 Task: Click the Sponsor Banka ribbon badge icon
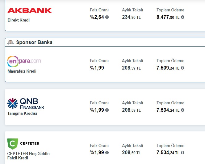click(x=10, y=42)
